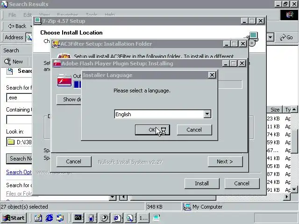Click the Adobe Flash Player title bar icon
This screenshot has width=299, height=224.
click(x=57, y=63)
